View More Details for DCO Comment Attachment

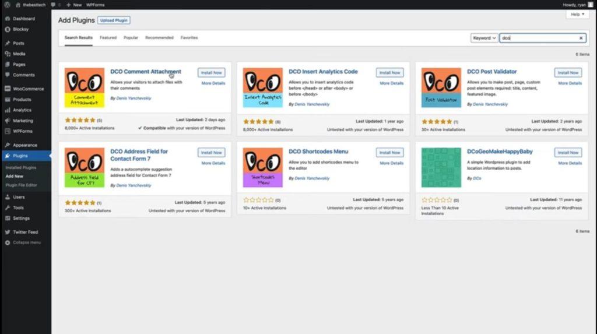pyautogui.click(x=213, y=83)
